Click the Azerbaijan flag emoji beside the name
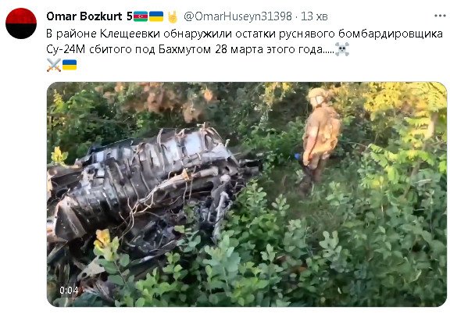This screenshot has width=450, height=314. point(141,16)
